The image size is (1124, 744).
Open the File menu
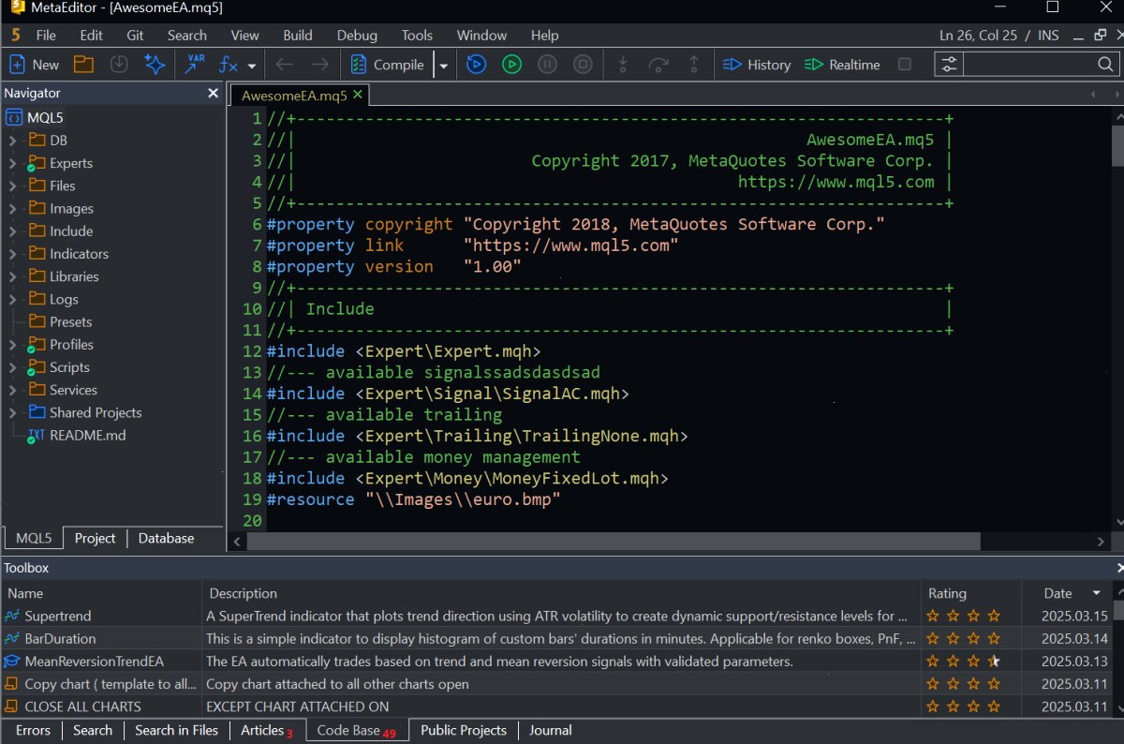click(46, 36)
